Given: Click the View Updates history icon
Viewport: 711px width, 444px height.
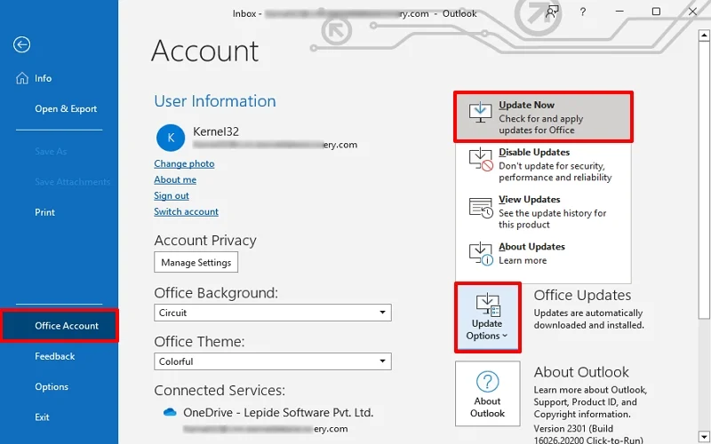Looking at the screenshot, I should click(481, 208).
